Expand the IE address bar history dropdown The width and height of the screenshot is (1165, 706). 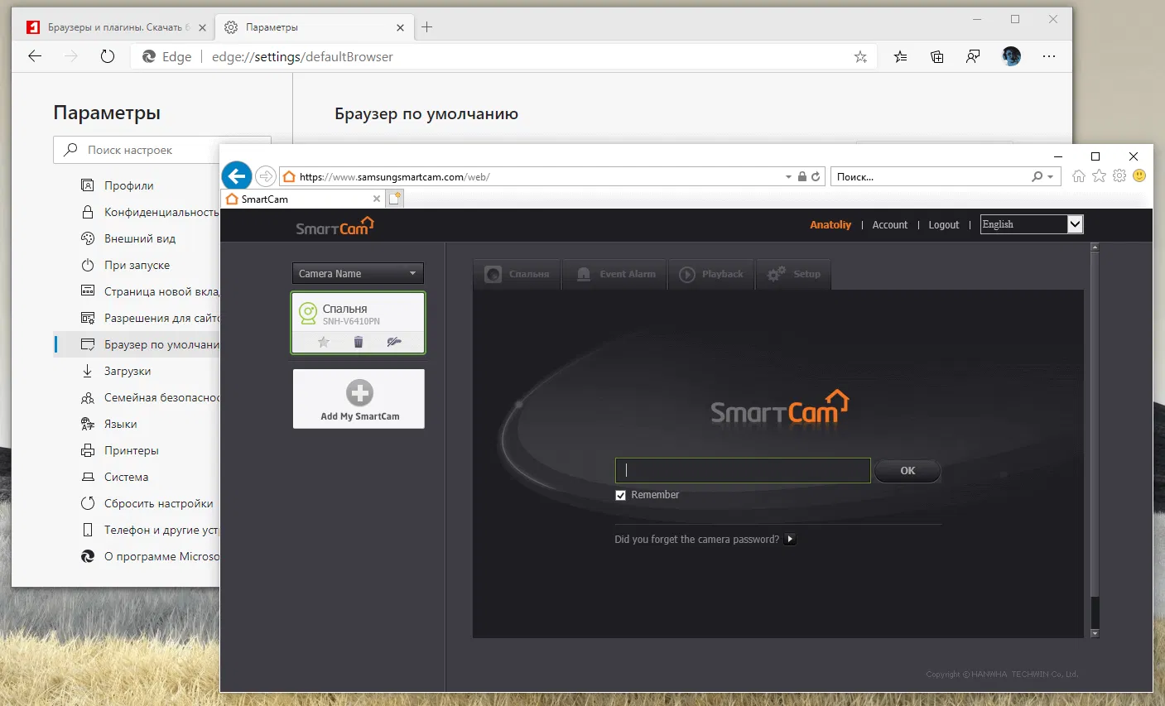click(x=788, y=176)
